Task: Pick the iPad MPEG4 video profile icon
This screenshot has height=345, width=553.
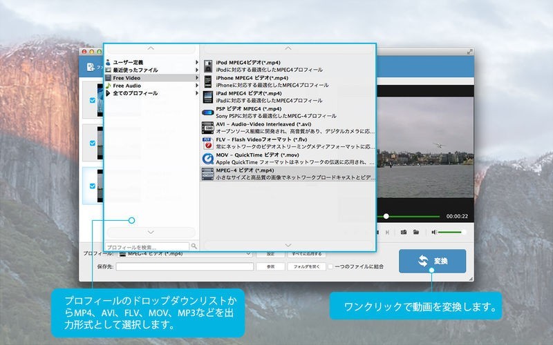Action: tap(207, 97)
